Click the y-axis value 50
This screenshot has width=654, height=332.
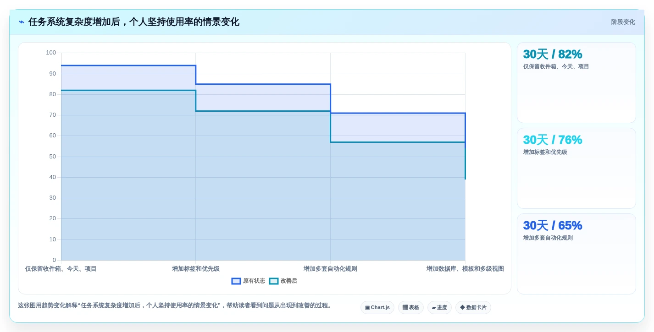[53, 157]
